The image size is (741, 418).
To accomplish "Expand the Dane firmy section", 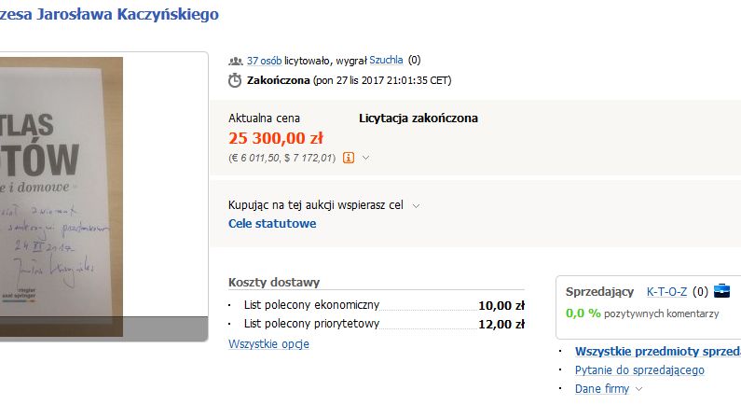I will (x=638, y=389).
